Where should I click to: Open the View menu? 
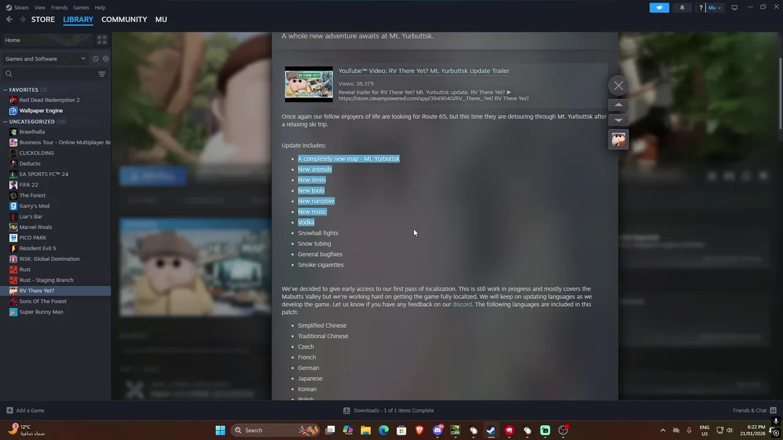click(x=40, y=7)
